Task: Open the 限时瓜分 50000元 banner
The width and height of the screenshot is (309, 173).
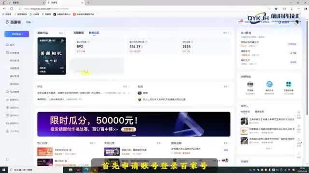Action: [134, 124]
